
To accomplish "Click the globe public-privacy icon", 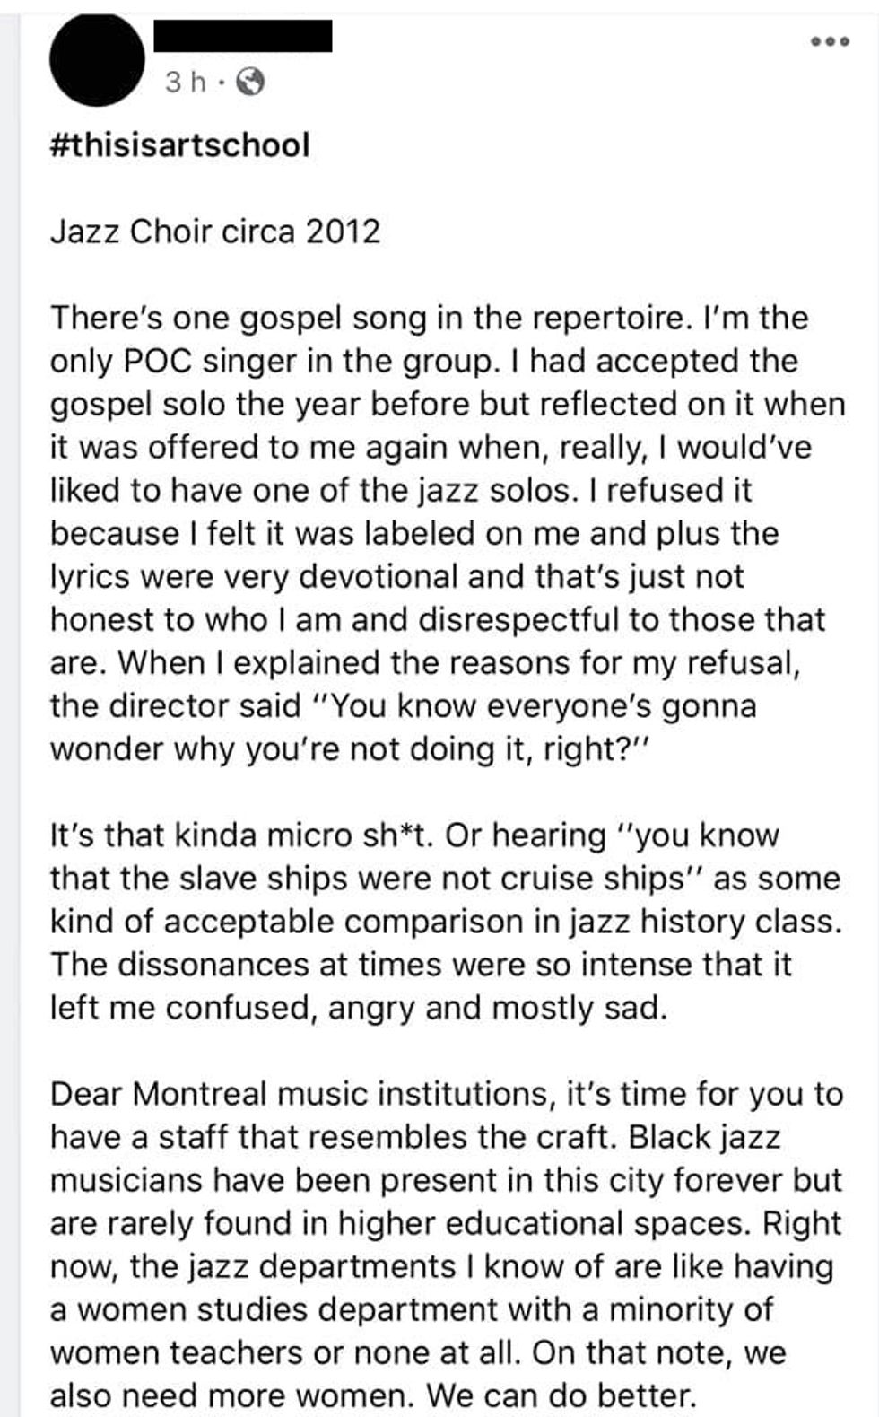I will tap(249, 83).
